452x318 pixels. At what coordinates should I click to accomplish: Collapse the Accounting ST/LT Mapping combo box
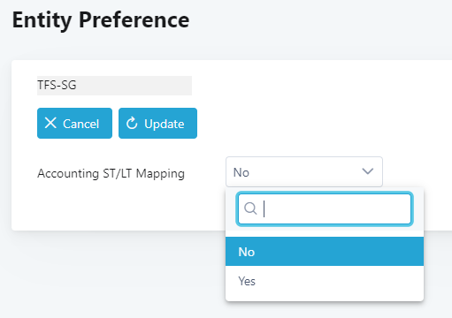(x=304, y=172)
